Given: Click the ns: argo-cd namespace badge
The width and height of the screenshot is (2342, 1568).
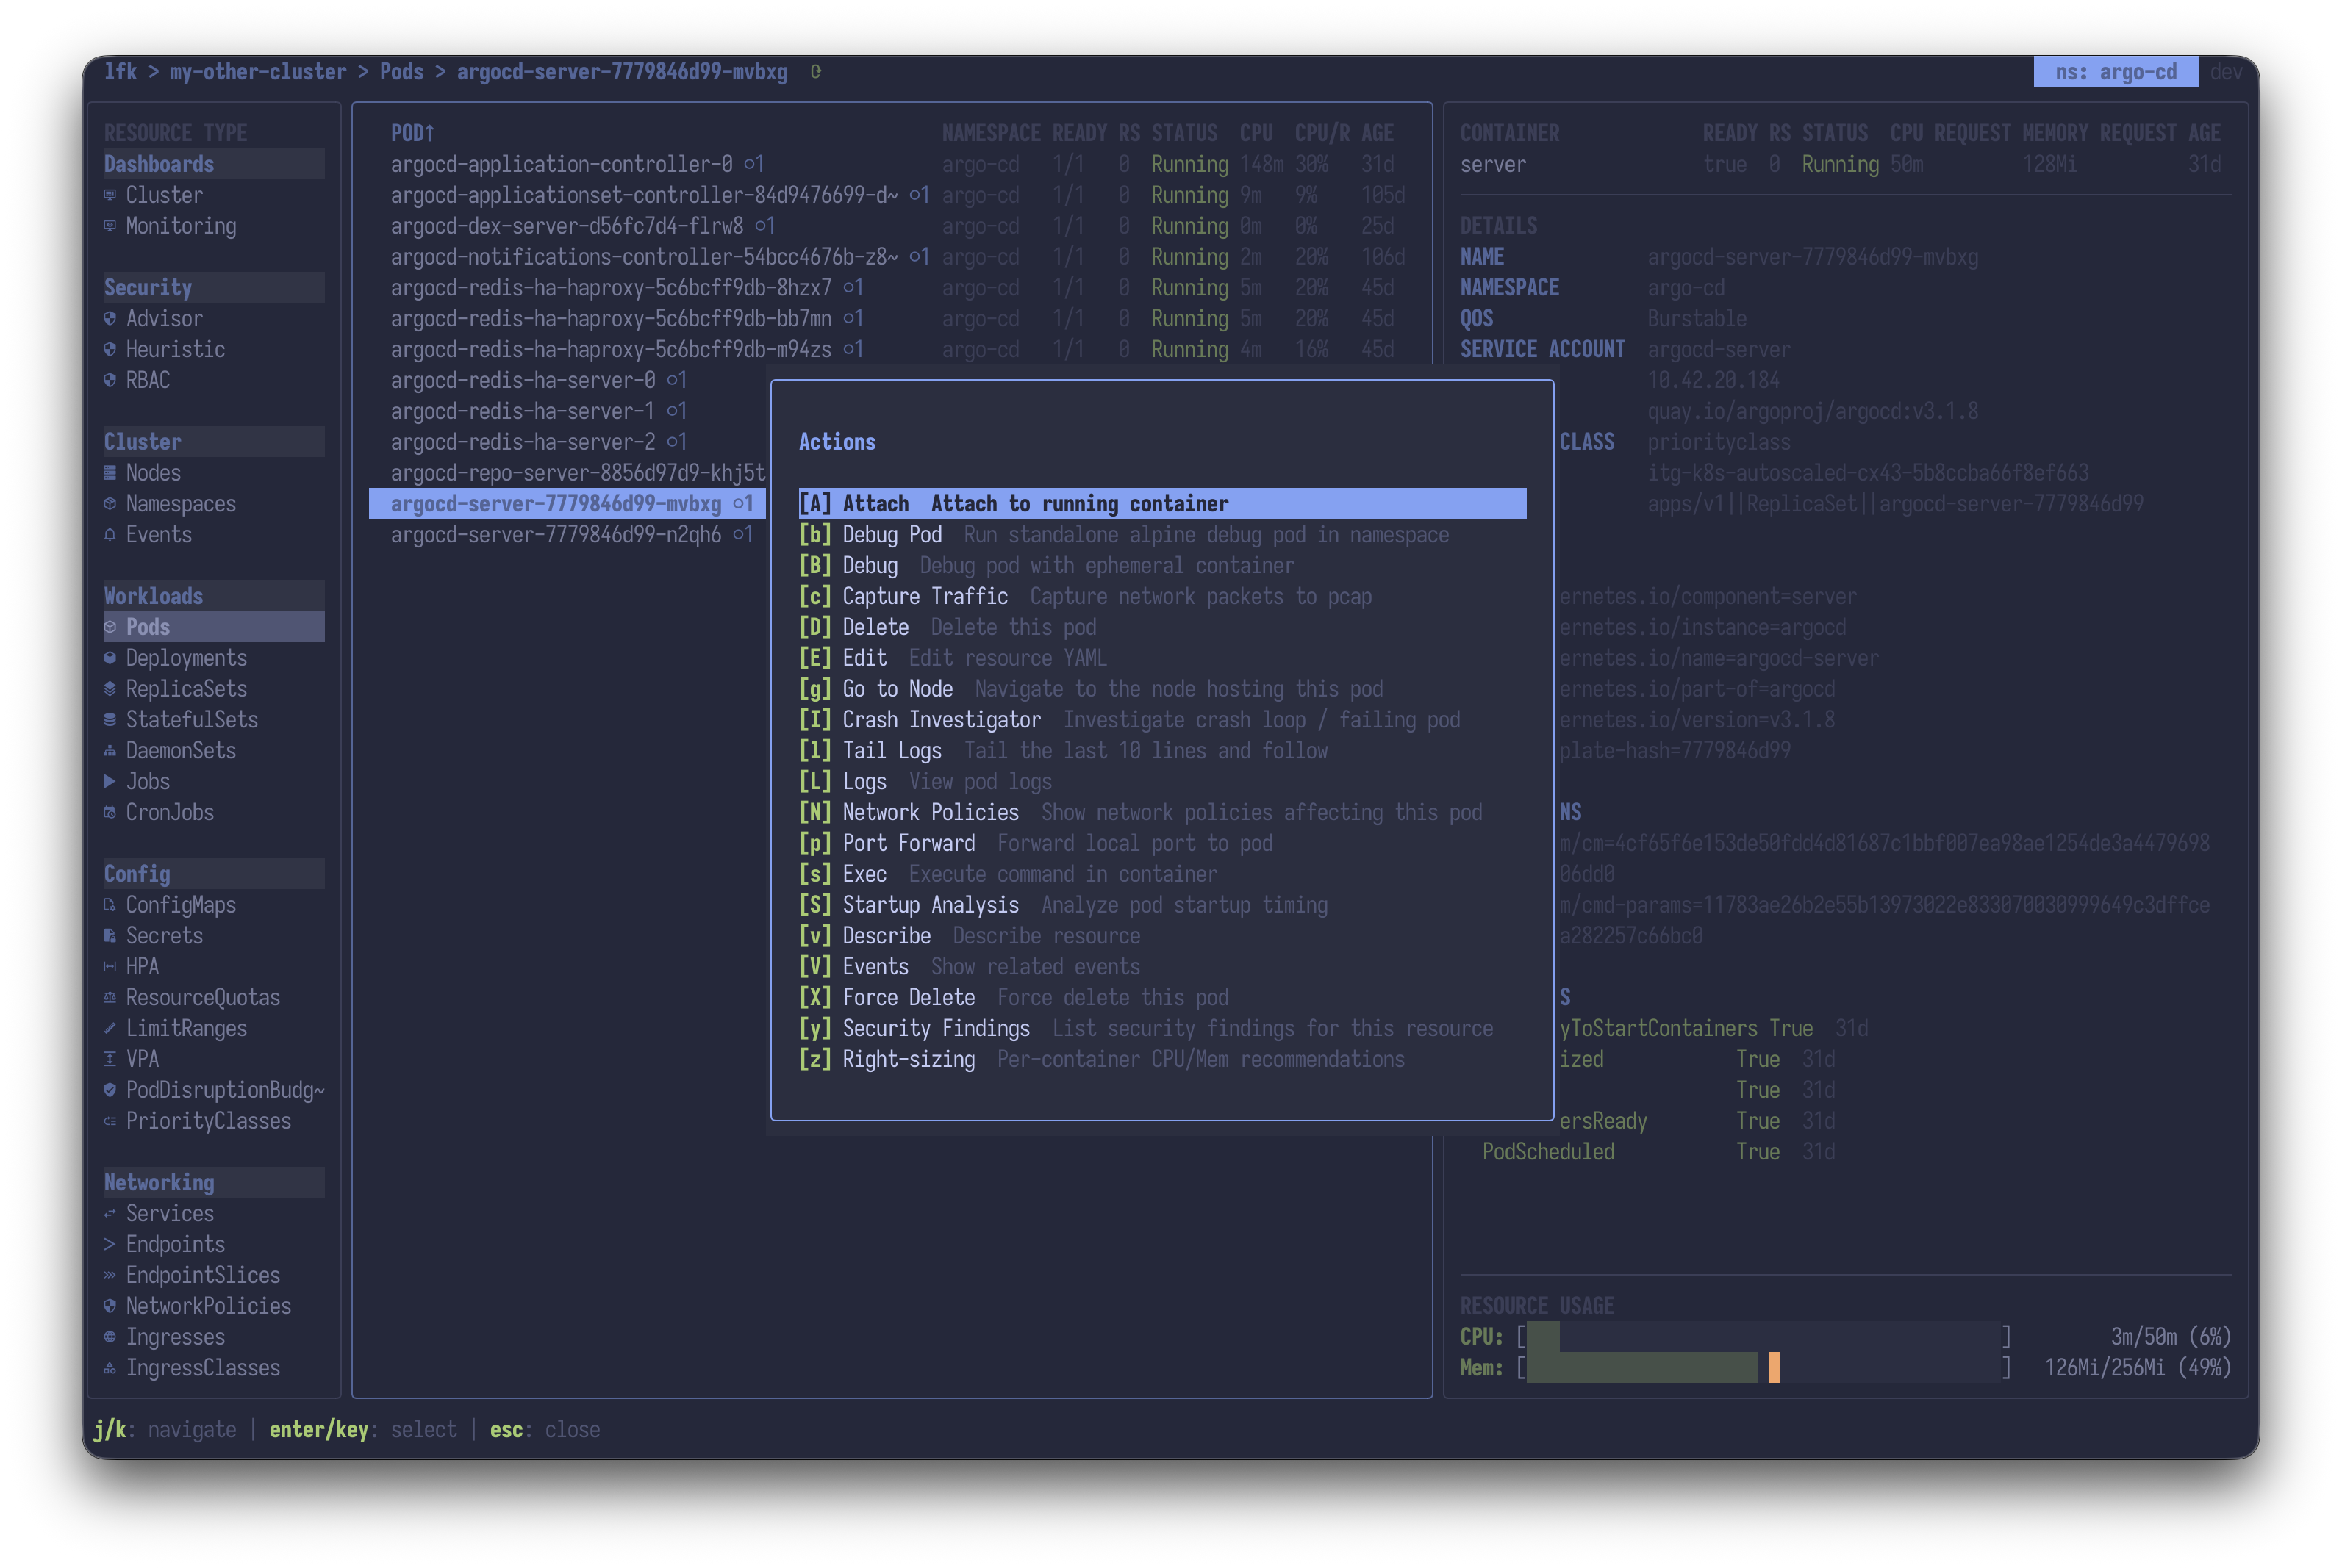Looking at the screenshot, I should (2116, 72).
